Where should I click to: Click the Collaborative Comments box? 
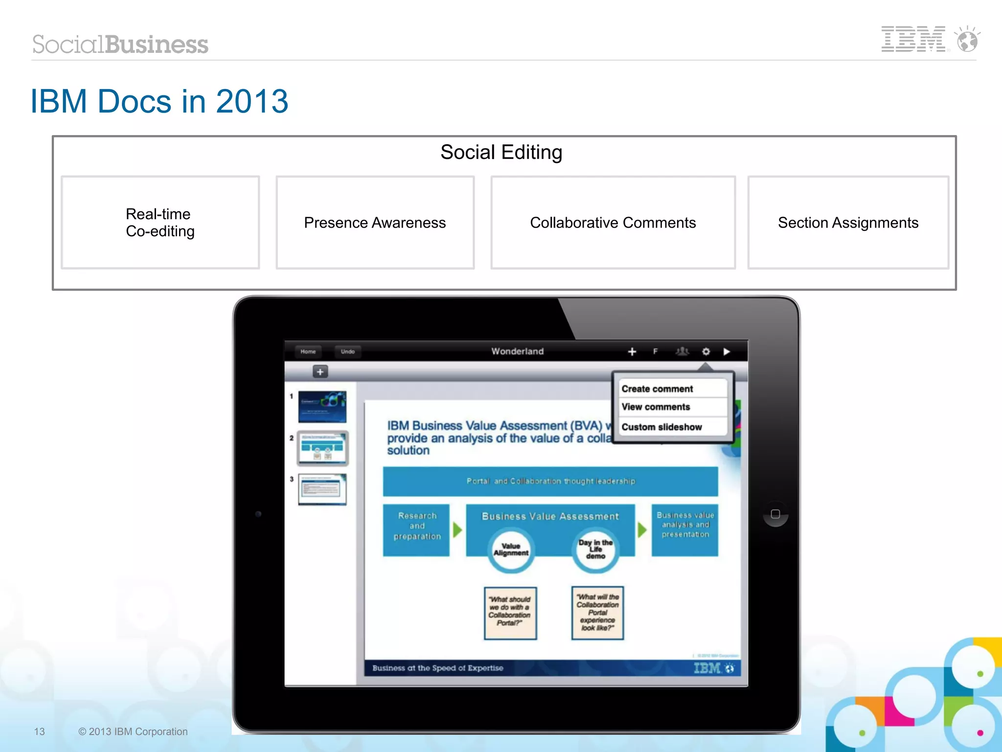tap(613, 223)
